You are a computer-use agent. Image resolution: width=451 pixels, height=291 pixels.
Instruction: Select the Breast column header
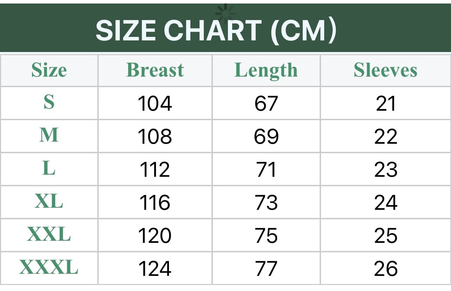pyautogui.click(x=155, y=70)
